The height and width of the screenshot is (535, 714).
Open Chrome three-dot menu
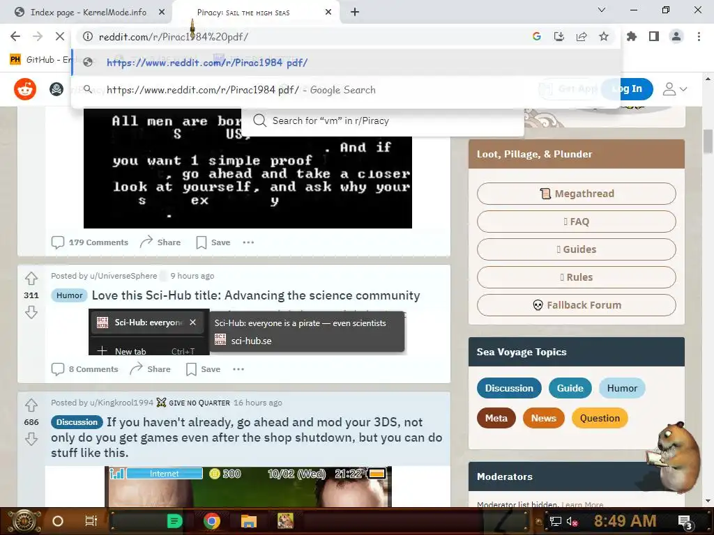[699, 36]
